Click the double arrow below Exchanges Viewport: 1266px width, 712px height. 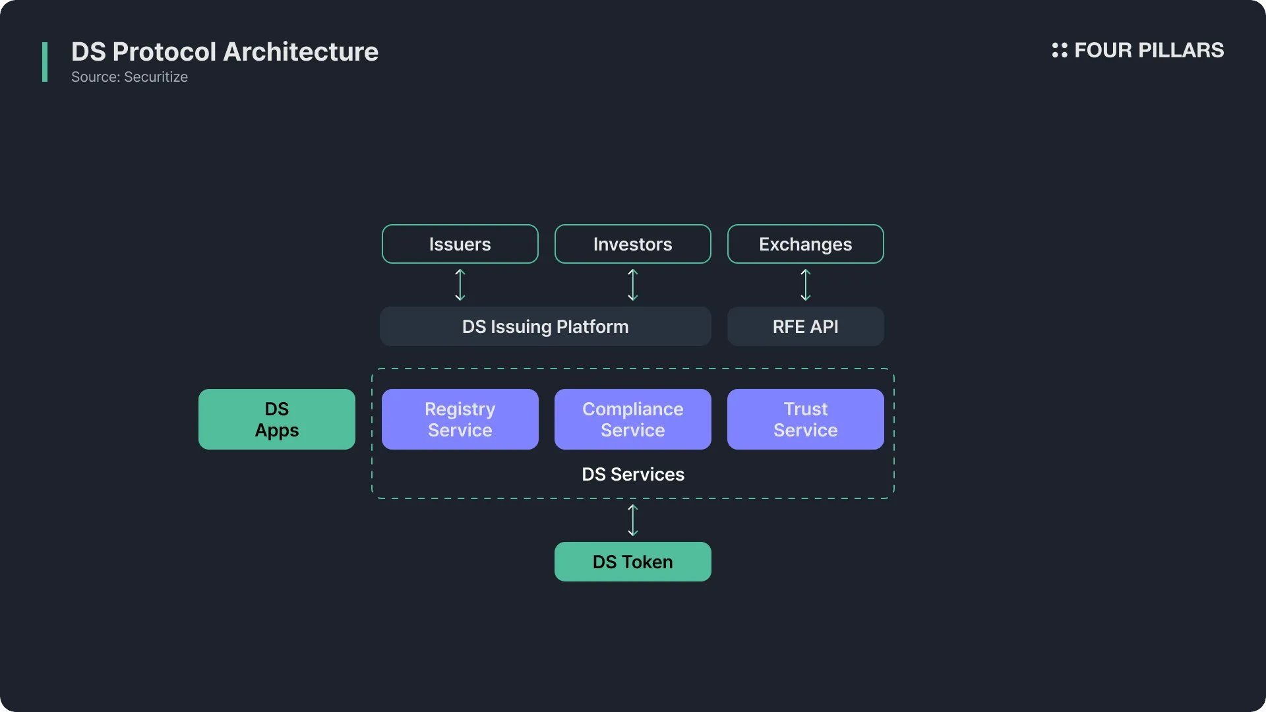(x=806, y=285)
